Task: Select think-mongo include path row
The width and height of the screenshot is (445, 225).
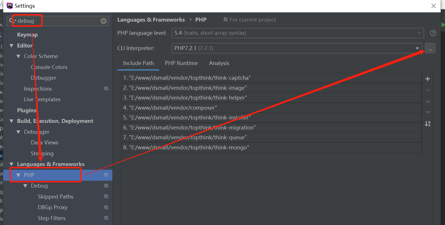Action: 271,147
